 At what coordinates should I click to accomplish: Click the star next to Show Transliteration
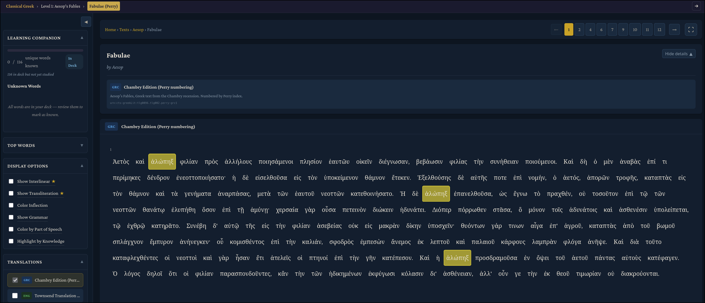pyautogui.click(x=62, y=193)
